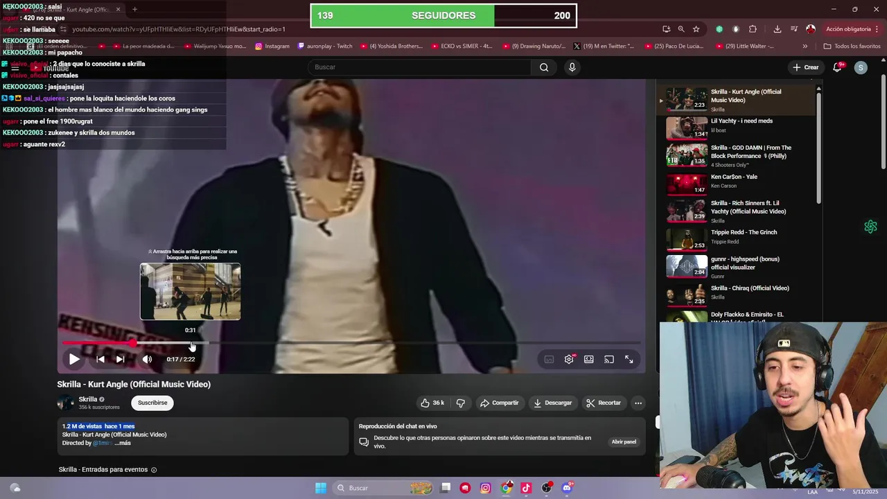Enter fullscreen mode in player
Viewport: 887px width, 499px height.
629,359
